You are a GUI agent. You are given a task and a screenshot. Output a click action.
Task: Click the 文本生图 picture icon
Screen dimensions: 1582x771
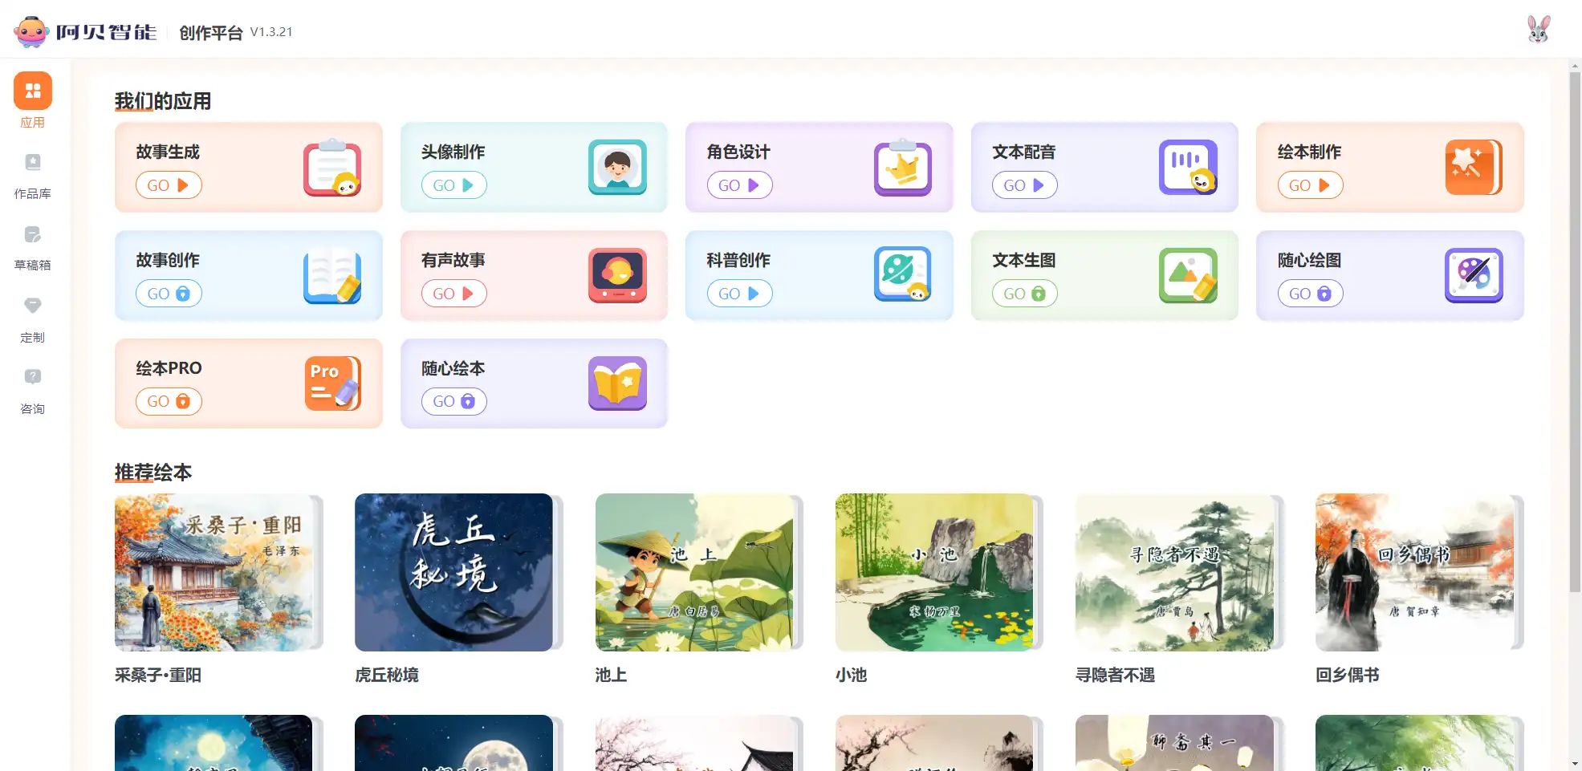tap(1189, 275)
